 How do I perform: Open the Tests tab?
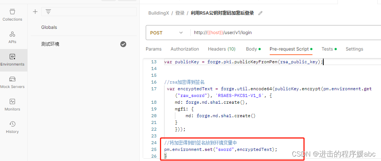tap(329, 49)
